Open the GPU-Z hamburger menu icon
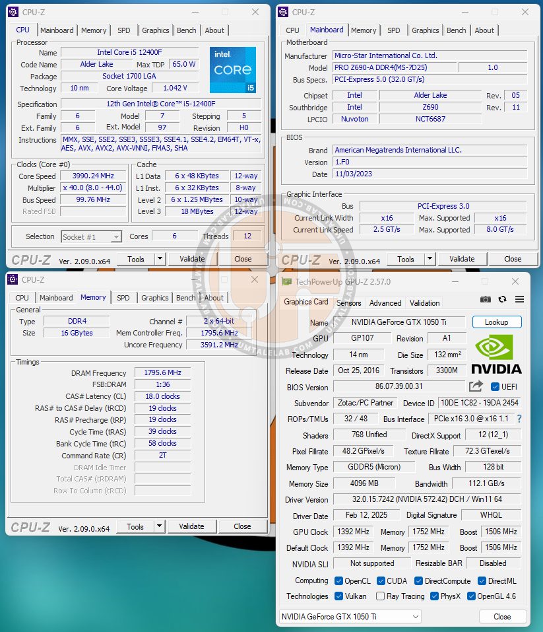The image size is (543, 632). coord(520,299)
